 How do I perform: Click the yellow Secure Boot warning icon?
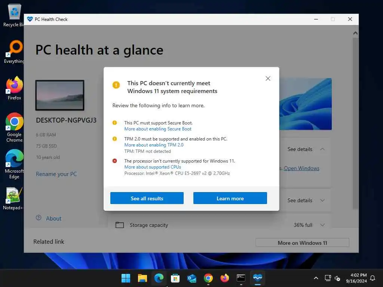tap(114, 123)
